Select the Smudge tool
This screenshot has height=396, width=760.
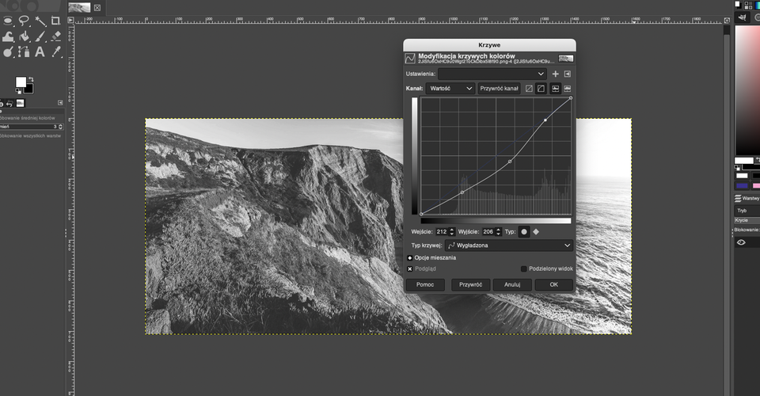pyautogui.click(x=8, y=51)
